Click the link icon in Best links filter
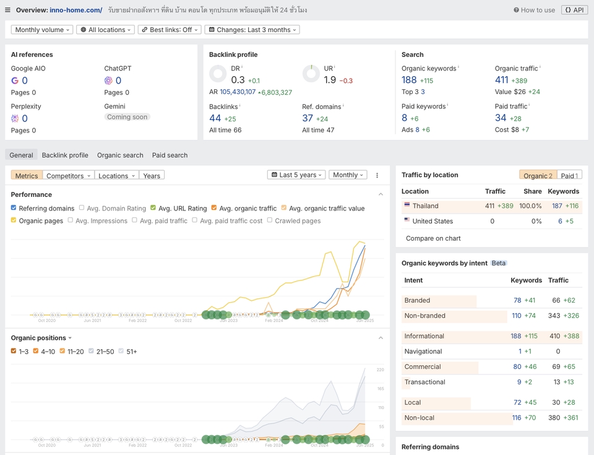Screen dimensions: 594x455 pyautogui.click(x=144, y=29)
